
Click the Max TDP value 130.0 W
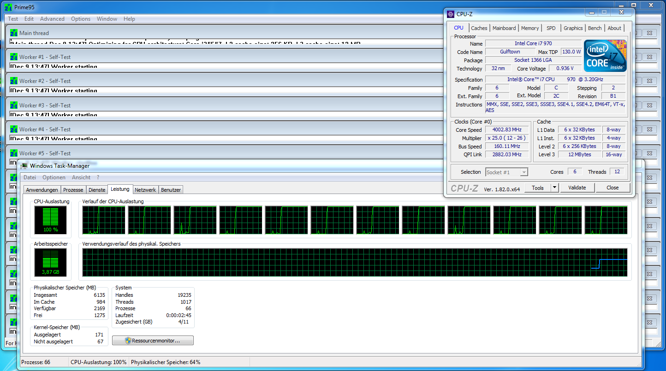pos(572,52)
